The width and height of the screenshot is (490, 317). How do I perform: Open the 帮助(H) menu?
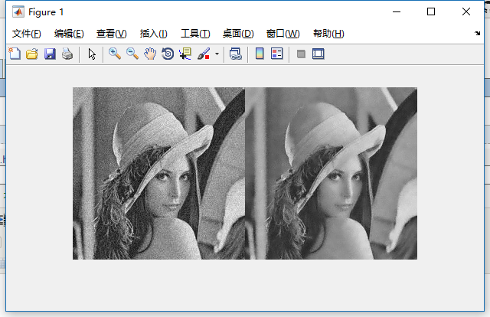coord(328,34)
